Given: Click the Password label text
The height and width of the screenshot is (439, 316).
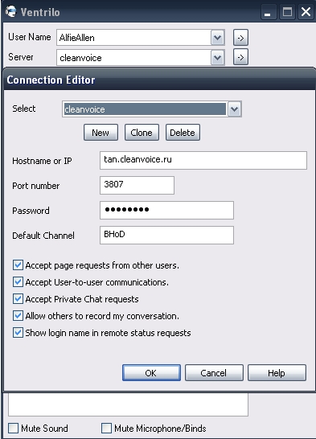Looking at the screenshot, I should (31, 211).
